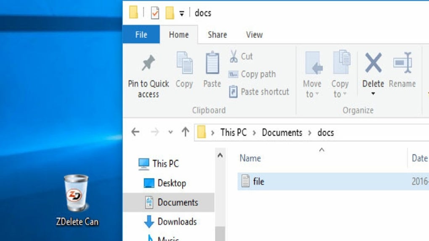The image size is (429, 241).
Task: Click the navigation pane scrollbar thumb
Action: click(x=220, y=233)
